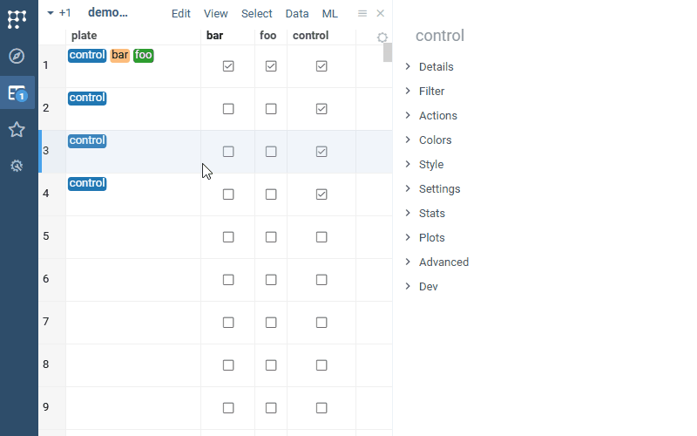Uncheck the control checkbox in row 2
The width and height of the screenshot is (697, 436).
tap(321, 109)
